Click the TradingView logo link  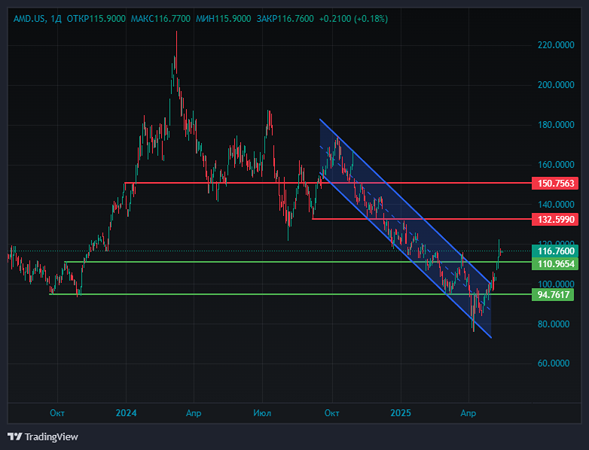point(42,436)
